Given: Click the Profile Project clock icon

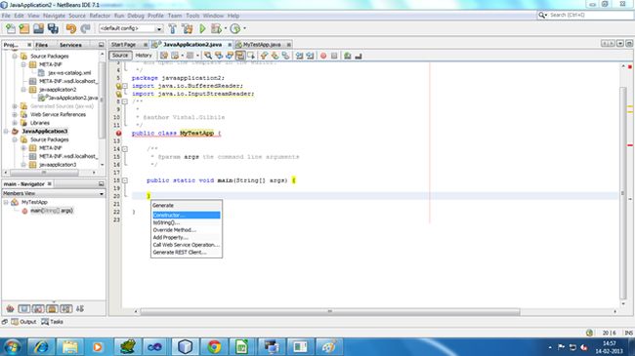Looking at the screenshot, I should 235,28.
